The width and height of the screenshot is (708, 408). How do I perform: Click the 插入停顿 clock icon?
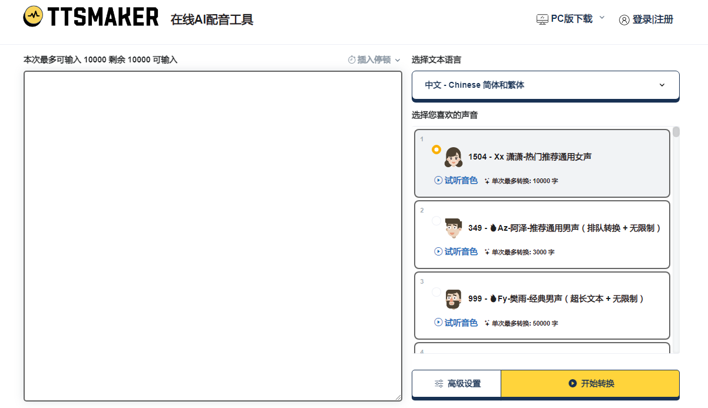point(350,60)
